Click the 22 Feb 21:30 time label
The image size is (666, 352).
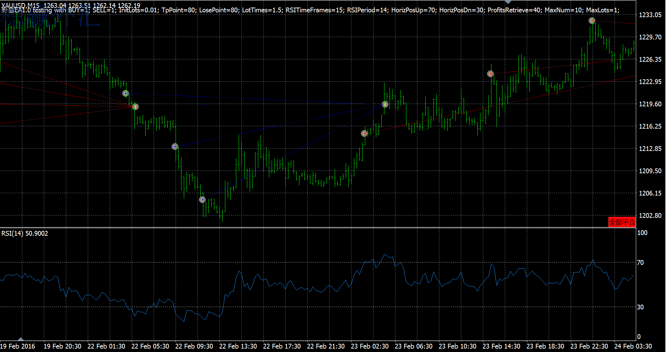(326, 346)
